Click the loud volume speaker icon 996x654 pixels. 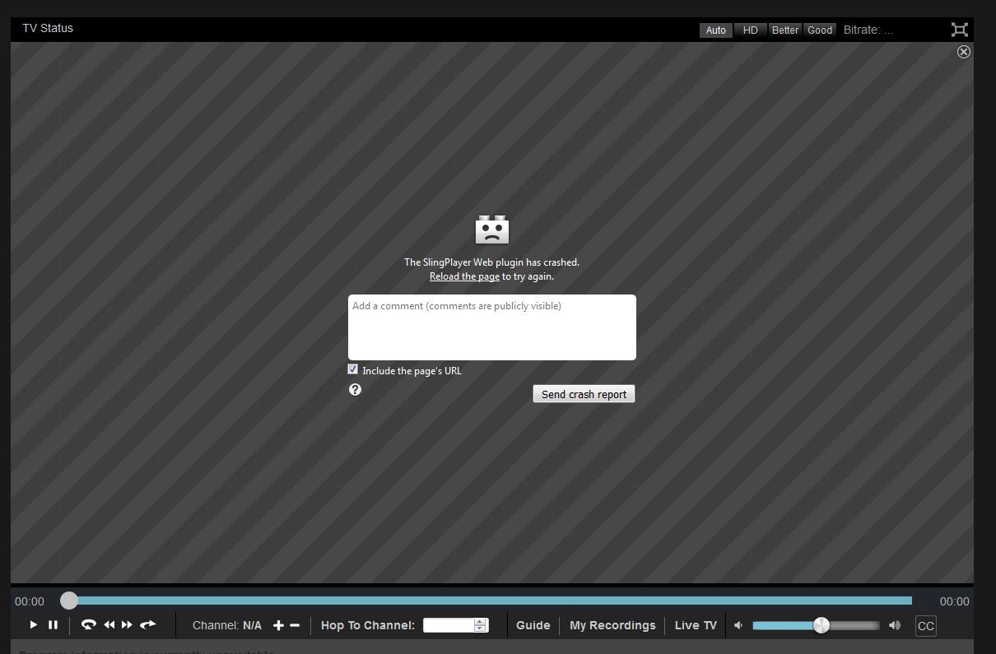pos(895,625)
